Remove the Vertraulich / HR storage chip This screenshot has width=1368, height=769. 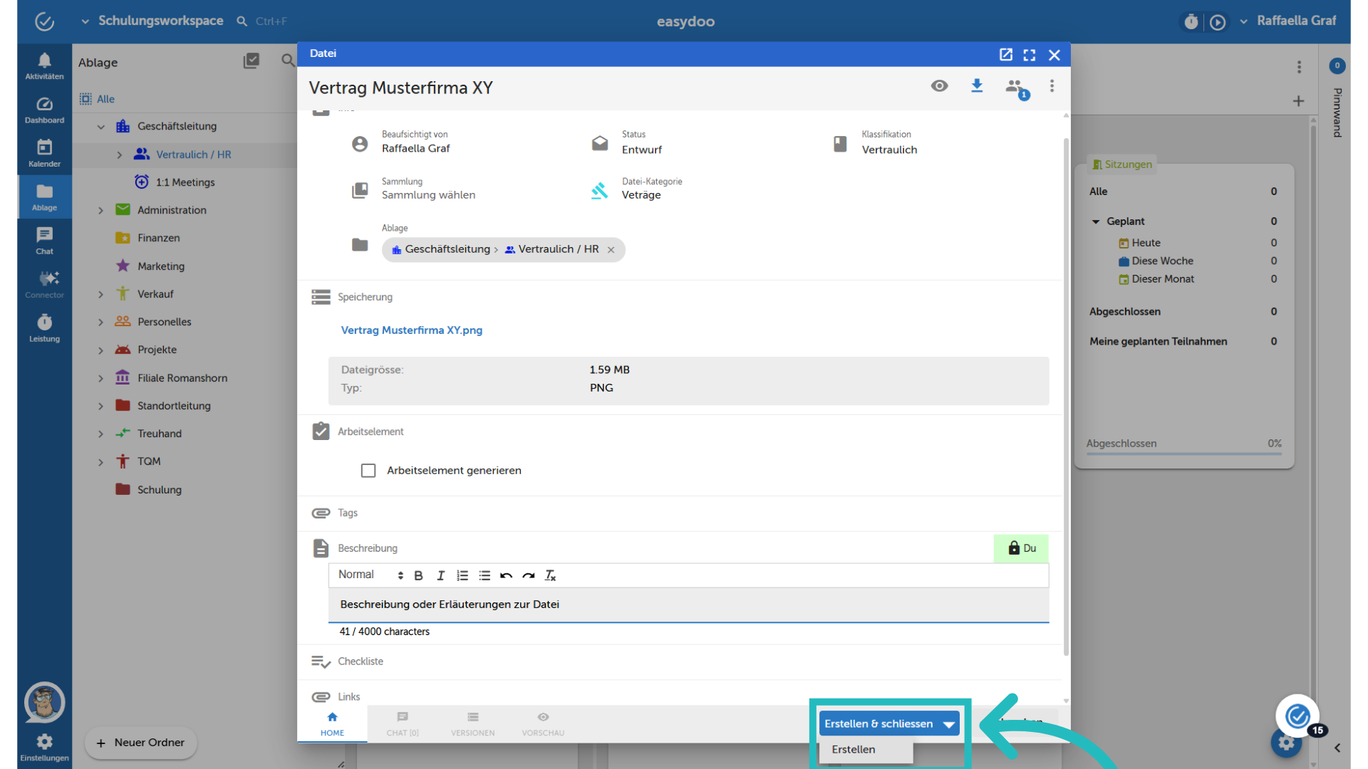click(x=611, y=250)
